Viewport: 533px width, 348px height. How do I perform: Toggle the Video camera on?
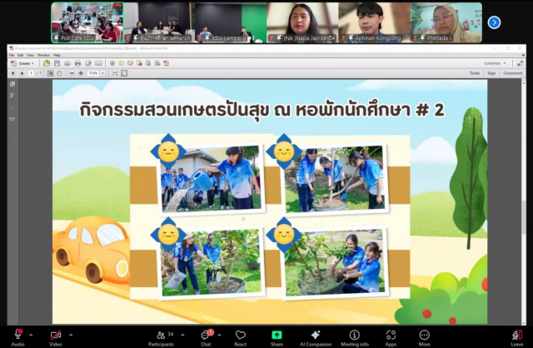[x=55, y=335]
